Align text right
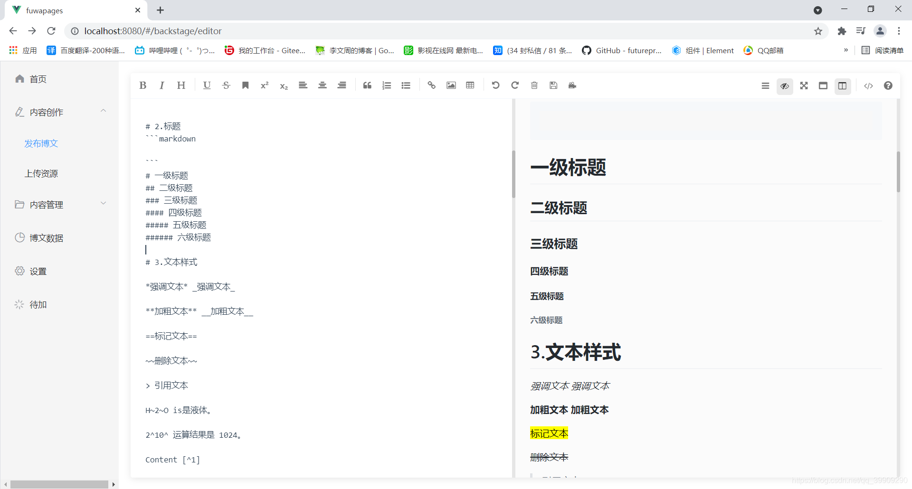Viewport: 912px width, 489px height. point(342,85)
